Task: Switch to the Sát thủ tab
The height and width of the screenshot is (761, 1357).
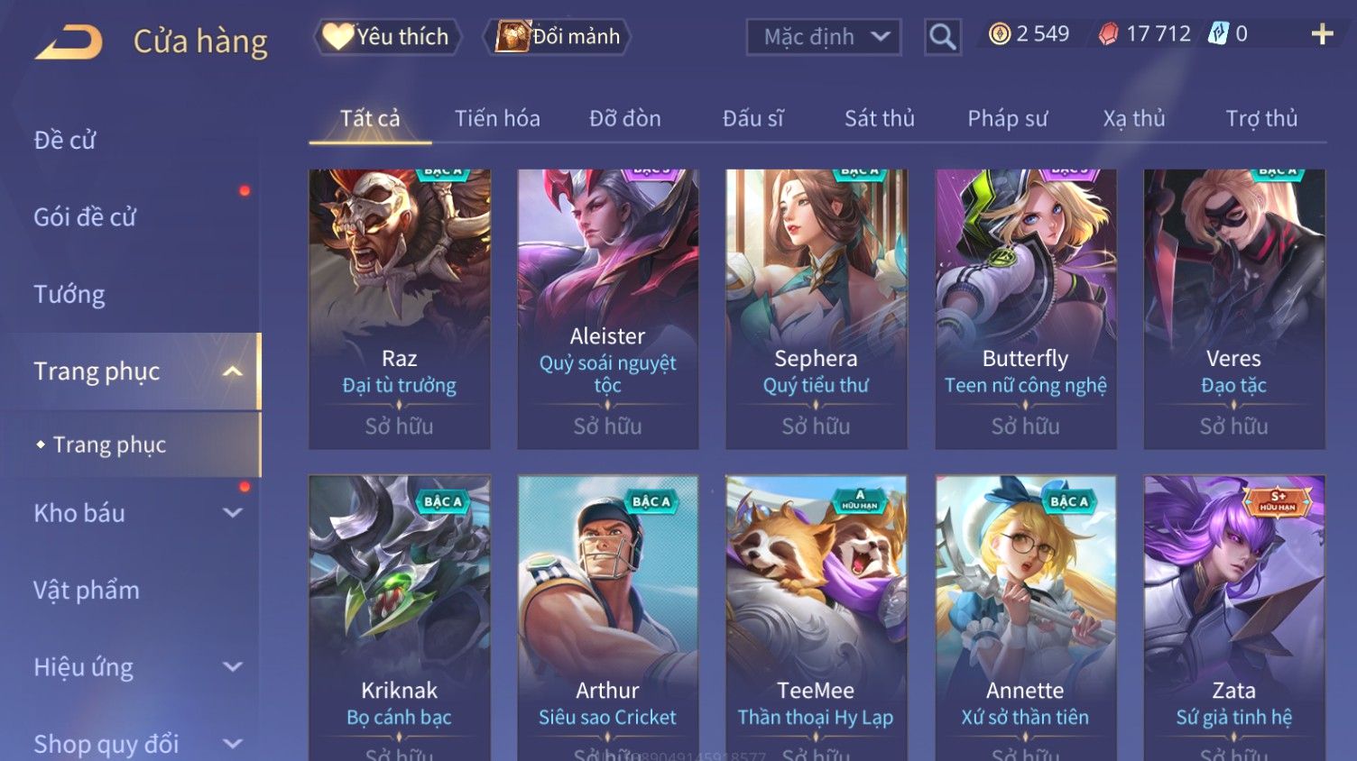Action: pyautogui.click(x=880, y=118)
